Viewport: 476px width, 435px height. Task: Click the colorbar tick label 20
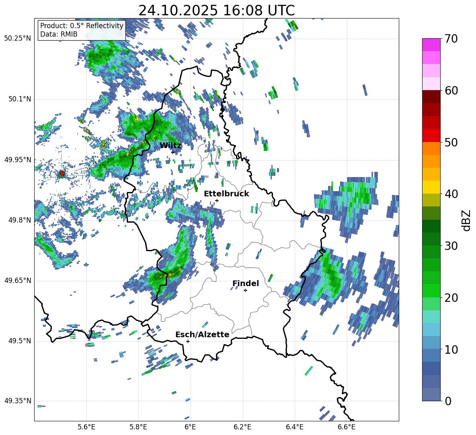click(x=451, y=297)
